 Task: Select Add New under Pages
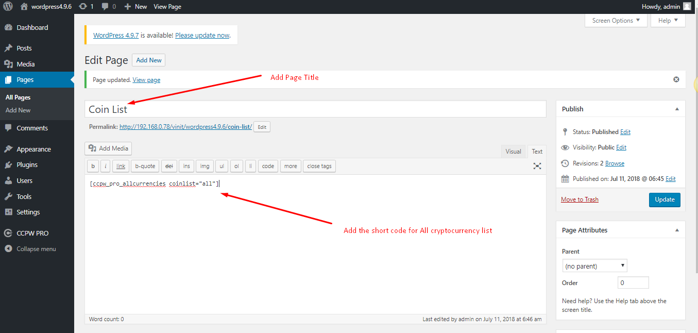[18, 110]
